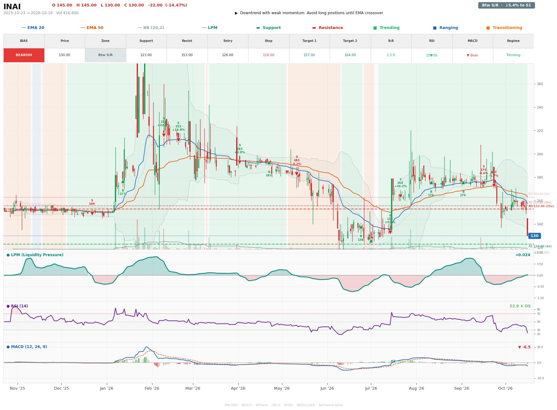This screenshot has height=410, width=557.
Task: Click the green Support legend entry
Action: tap(268, 28)
